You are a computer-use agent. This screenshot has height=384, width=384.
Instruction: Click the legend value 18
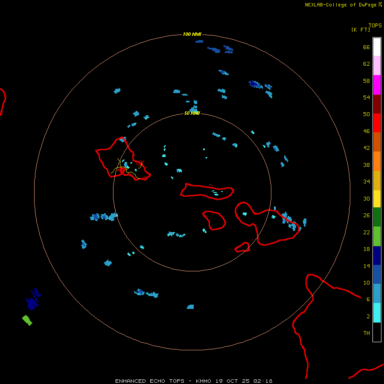[367, 249]
